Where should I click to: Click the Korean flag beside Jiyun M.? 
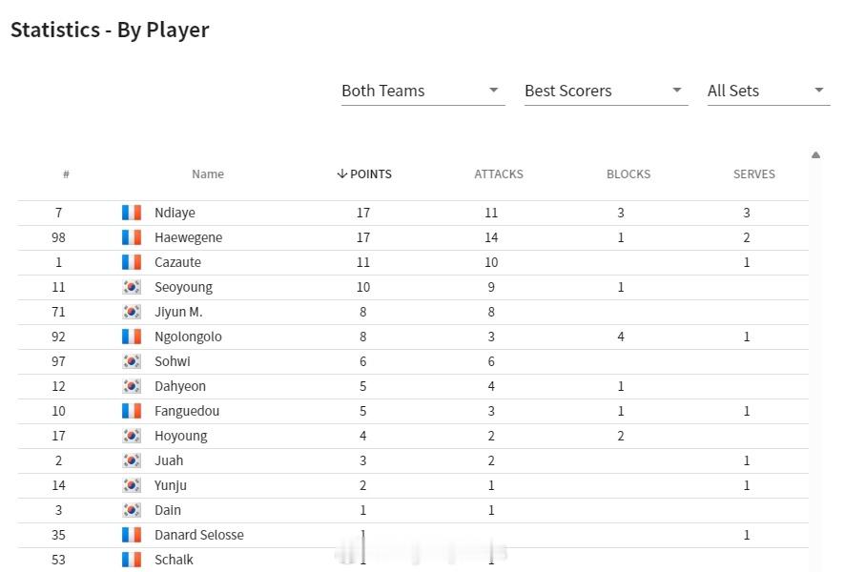(132, 312)
